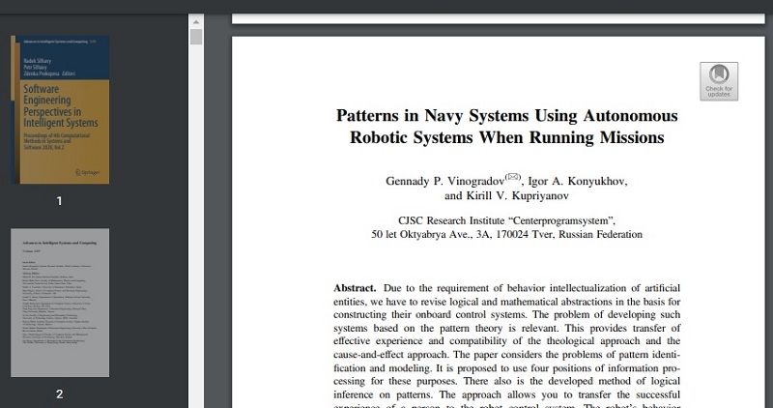The height and width of the screenshot is (408, 773).
Task: Click the paper title 'Patterns in Navy Systems'
Action: click(506, 127)
